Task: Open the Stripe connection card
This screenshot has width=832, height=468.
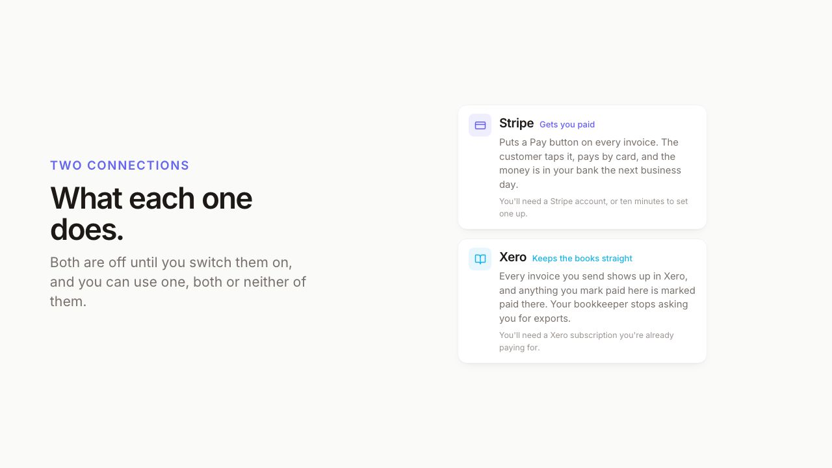Action: (582, 167)
